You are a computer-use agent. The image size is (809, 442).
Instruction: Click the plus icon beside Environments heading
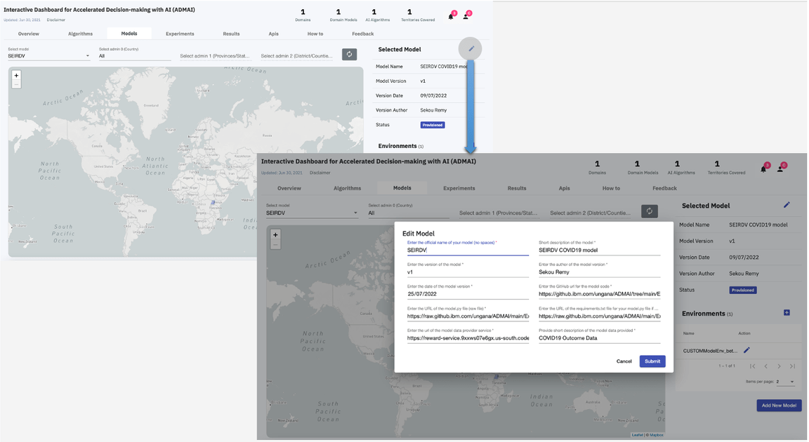point(787,313)
